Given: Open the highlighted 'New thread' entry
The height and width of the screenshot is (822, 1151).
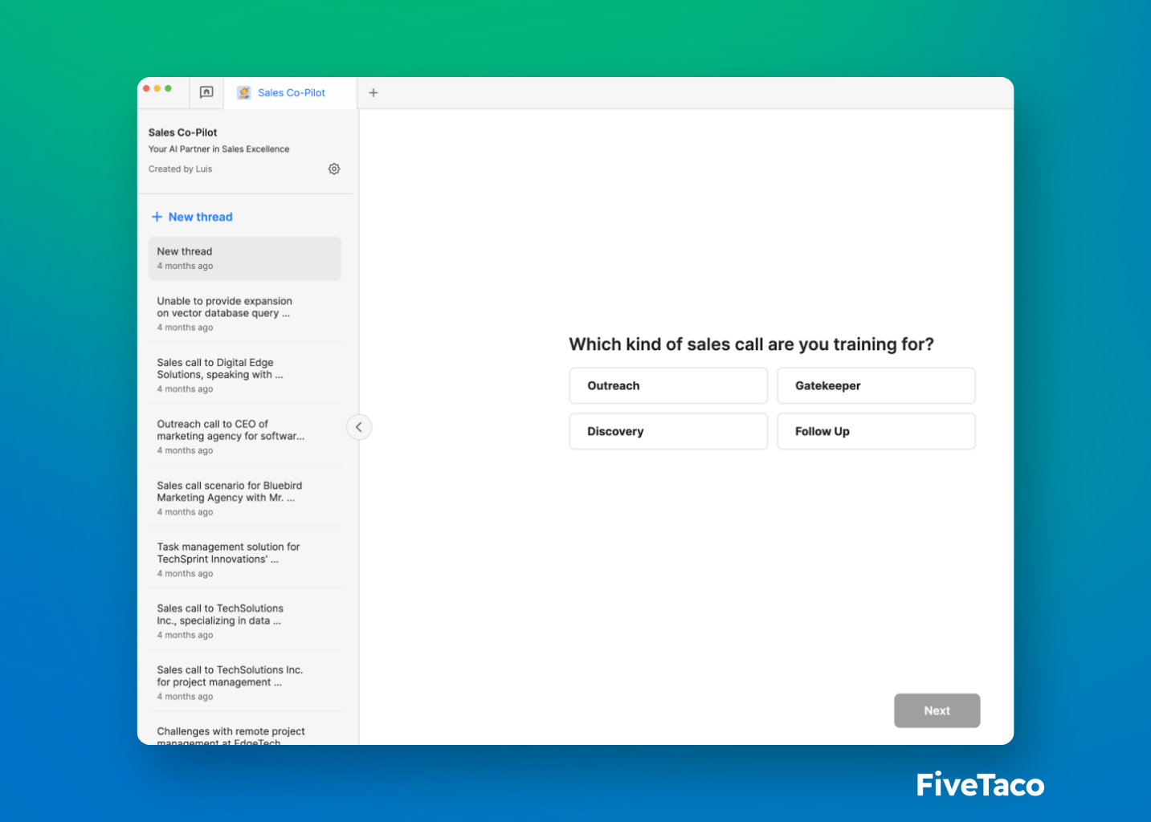Looking at the screenshot, I should click(x=245, y=258).
